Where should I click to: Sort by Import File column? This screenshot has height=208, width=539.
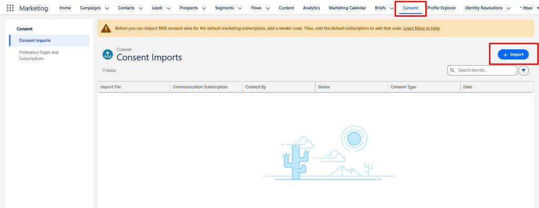[x=134, y=87]
